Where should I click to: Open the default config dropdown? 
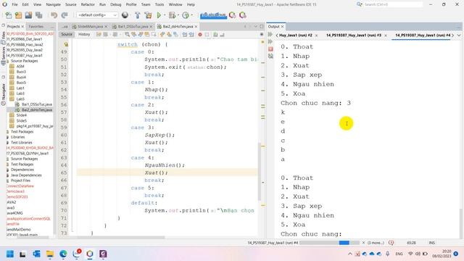tap(97, 15)
